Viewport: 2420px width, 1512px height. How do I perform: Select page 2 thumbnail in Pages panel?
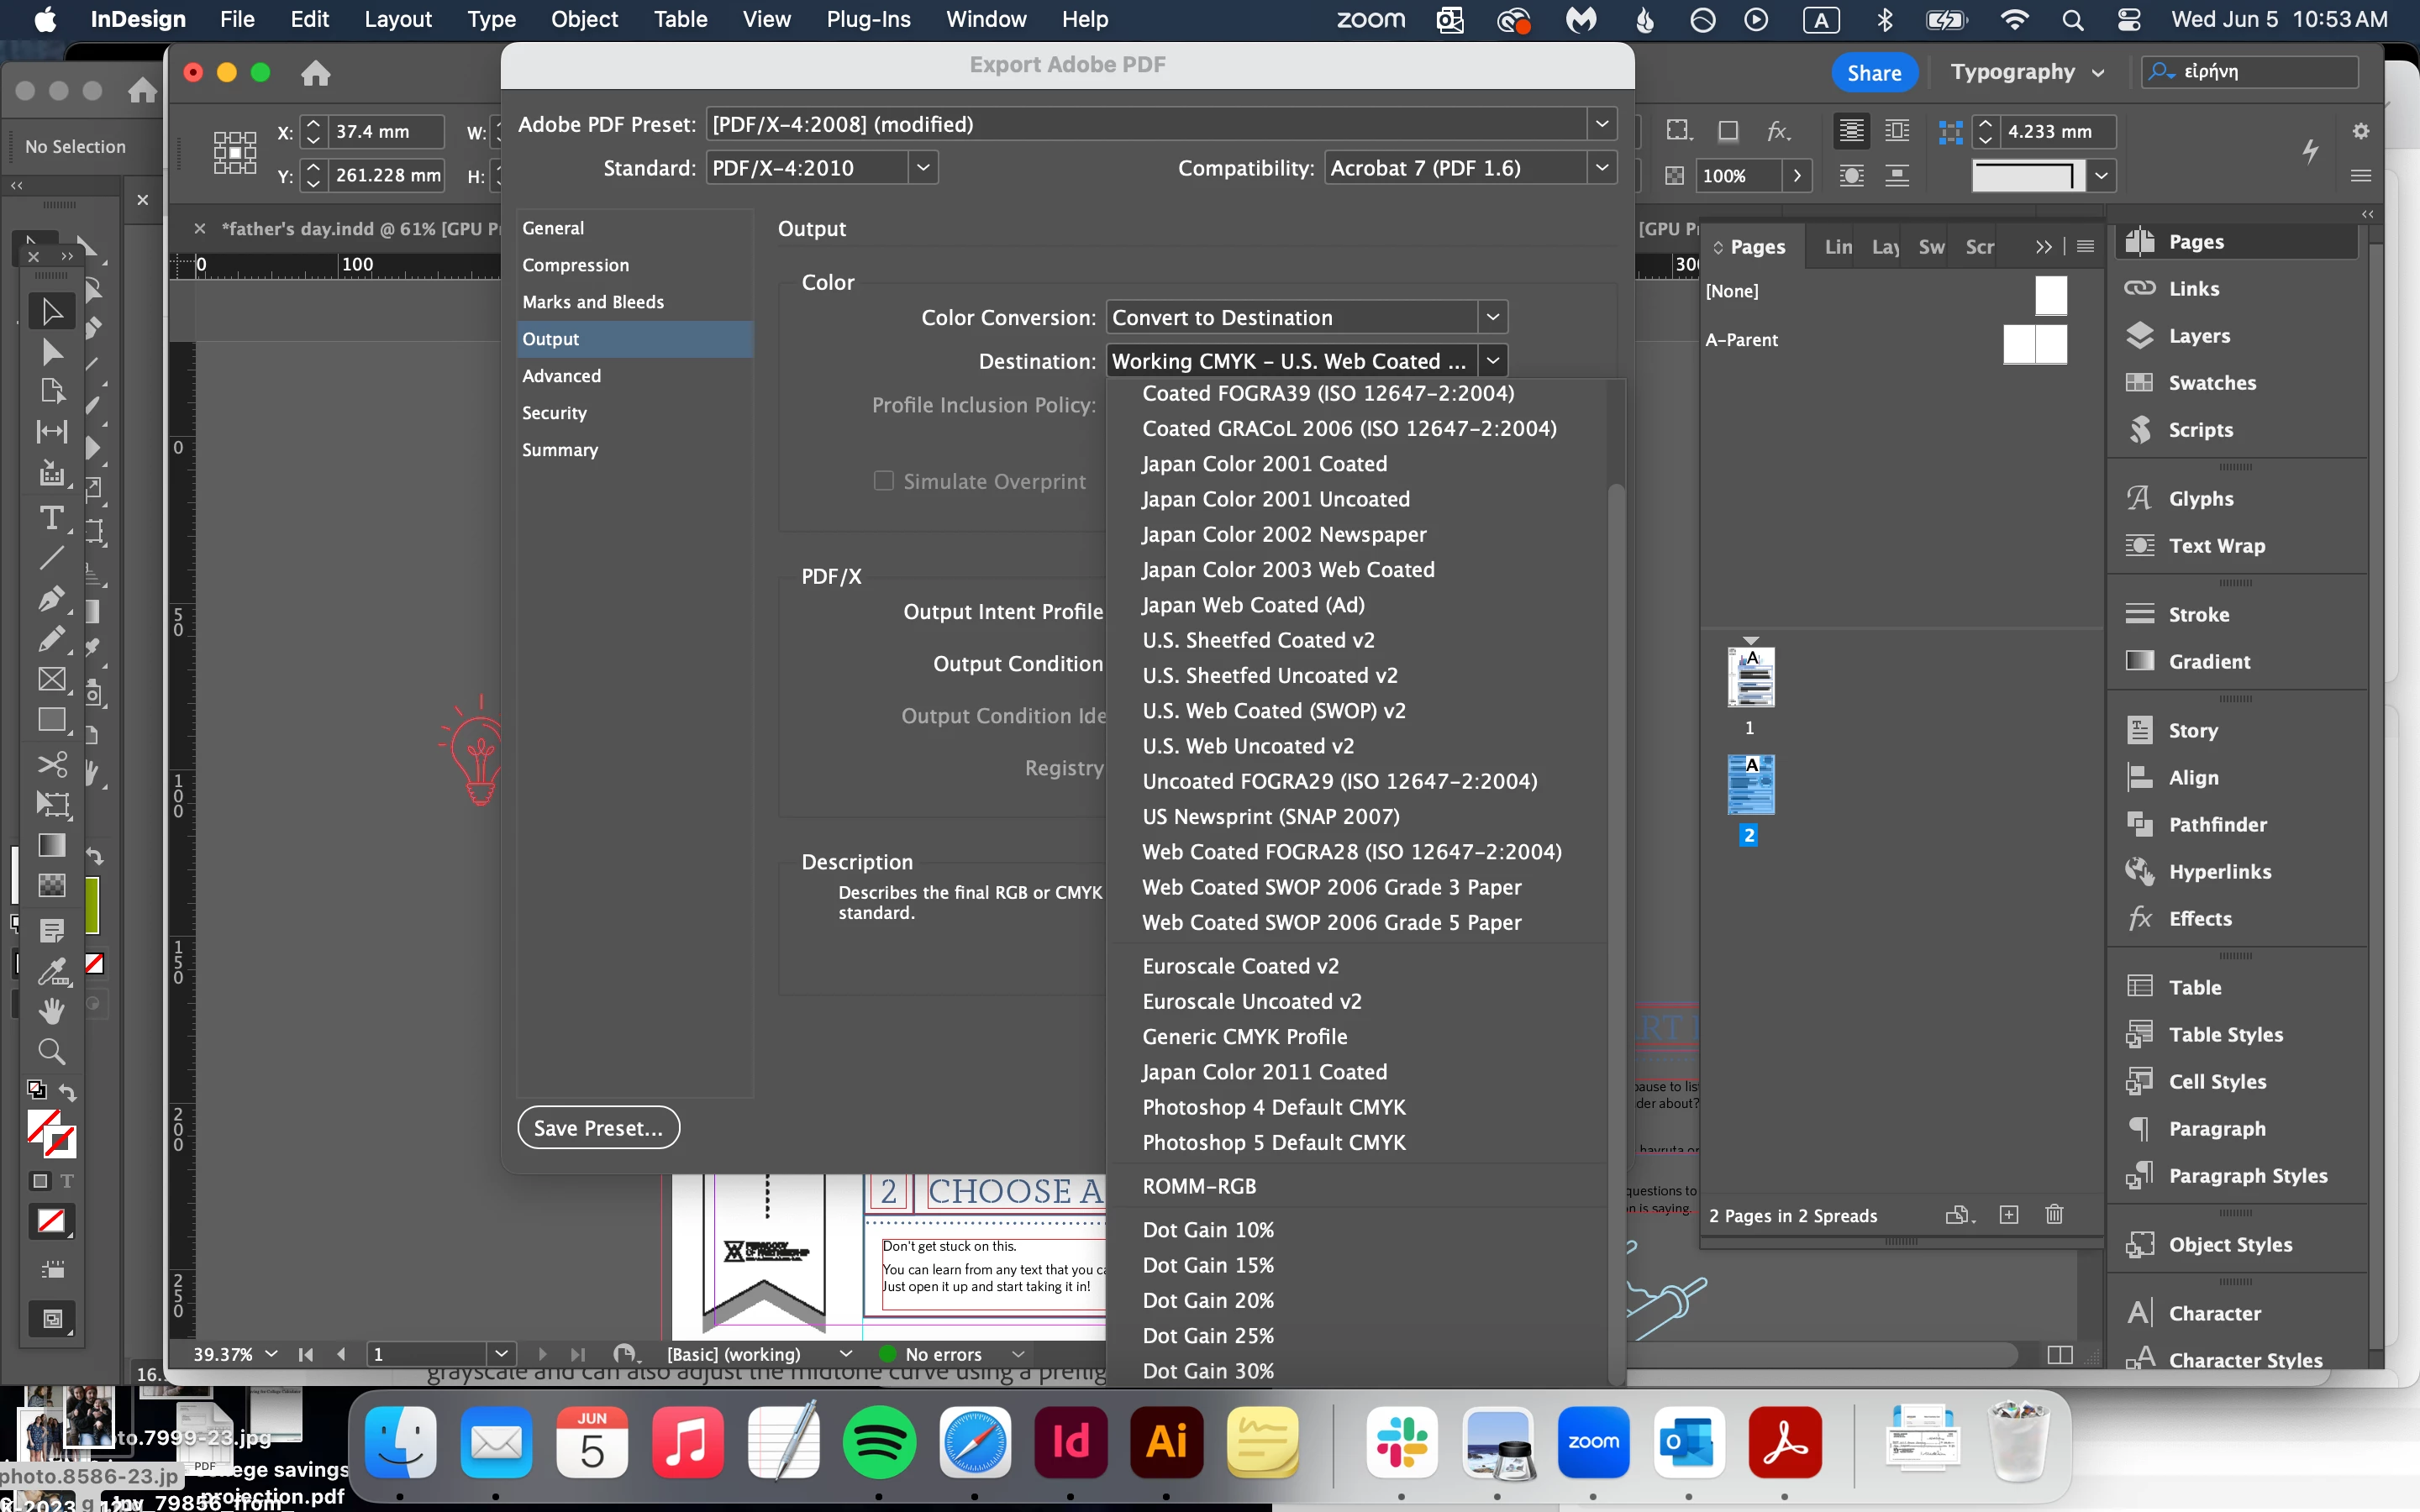(x=1750, y=785)
